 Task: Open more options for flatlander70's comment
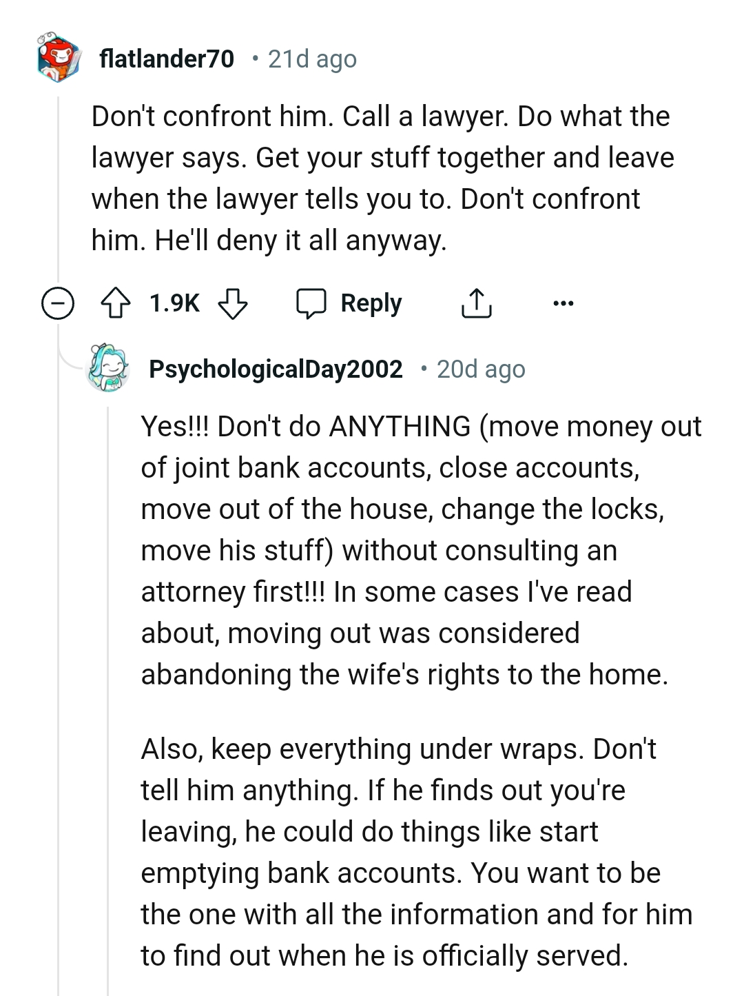(564, 303)
